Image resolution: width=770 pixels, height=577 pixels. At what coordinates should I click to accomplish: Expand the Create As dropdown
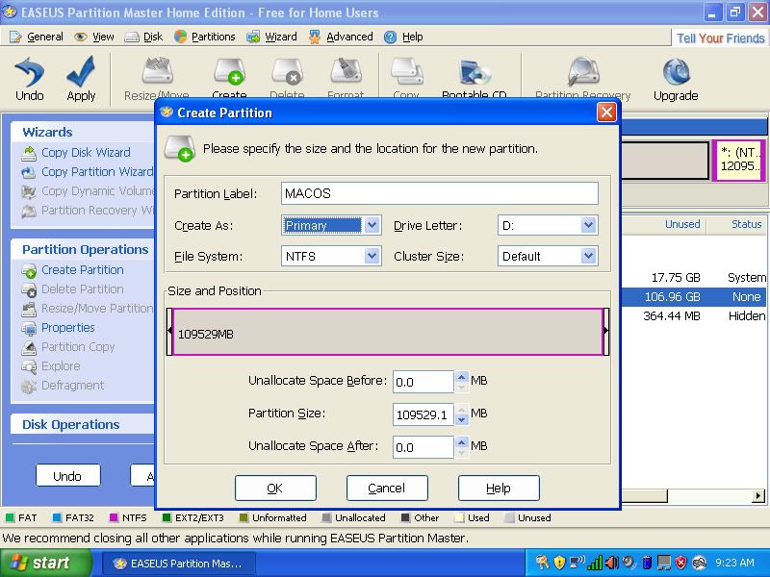coord(372,225)
